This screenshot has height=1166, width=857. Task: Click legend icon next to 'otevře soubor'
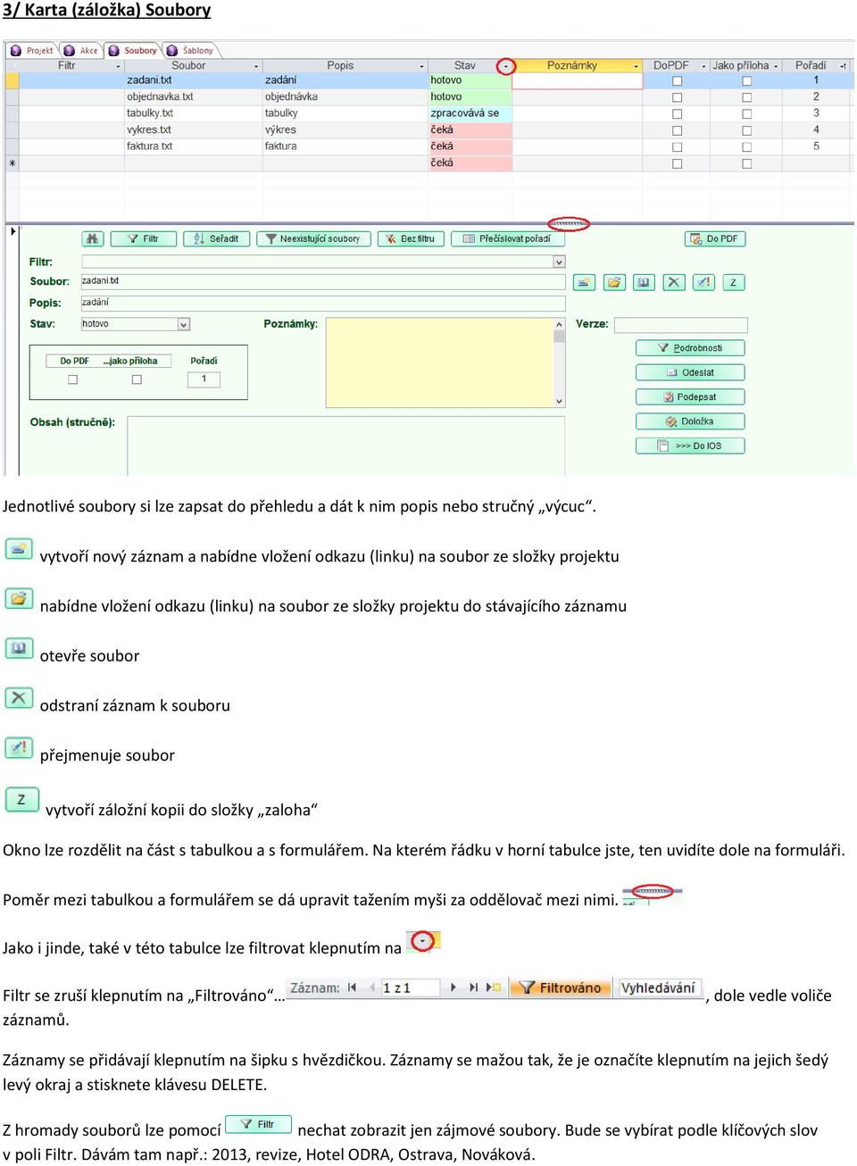click(19, 648)
